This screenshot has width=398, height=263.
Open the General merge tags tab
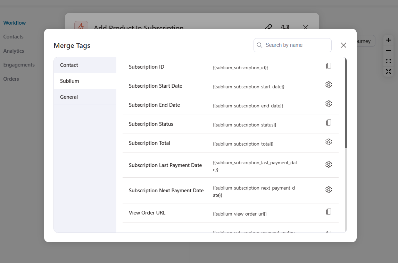[69, 97]
